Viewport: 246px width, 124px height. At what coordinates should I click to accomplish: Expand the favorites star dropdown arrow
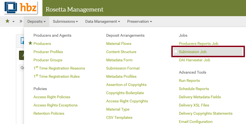click(x=13, y=22)
